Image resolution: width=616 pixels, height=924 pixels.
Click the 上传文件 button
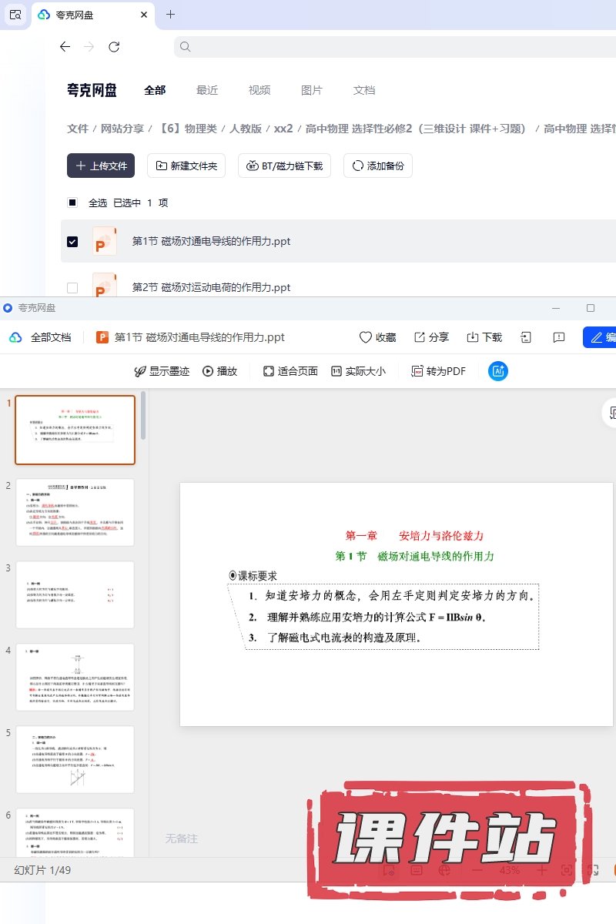point(101,166)
